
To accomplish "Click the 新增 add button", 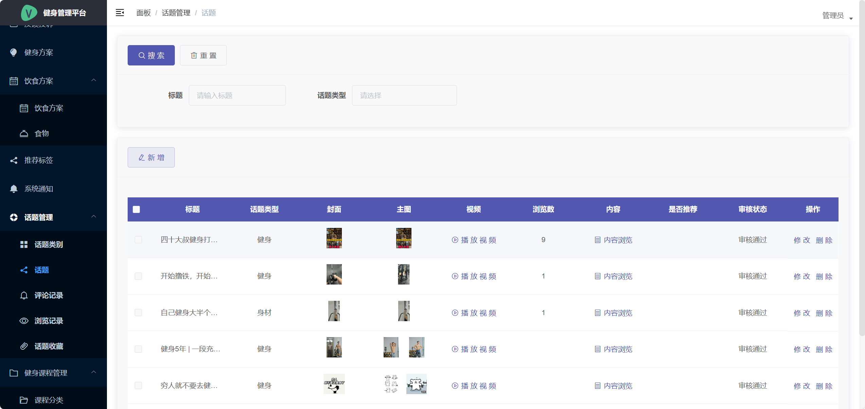I will 151,157.
